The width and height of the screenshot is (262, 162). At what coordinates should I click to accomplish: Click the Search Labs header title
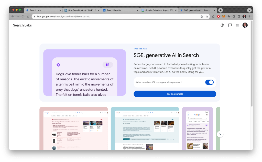click(23, 25)
